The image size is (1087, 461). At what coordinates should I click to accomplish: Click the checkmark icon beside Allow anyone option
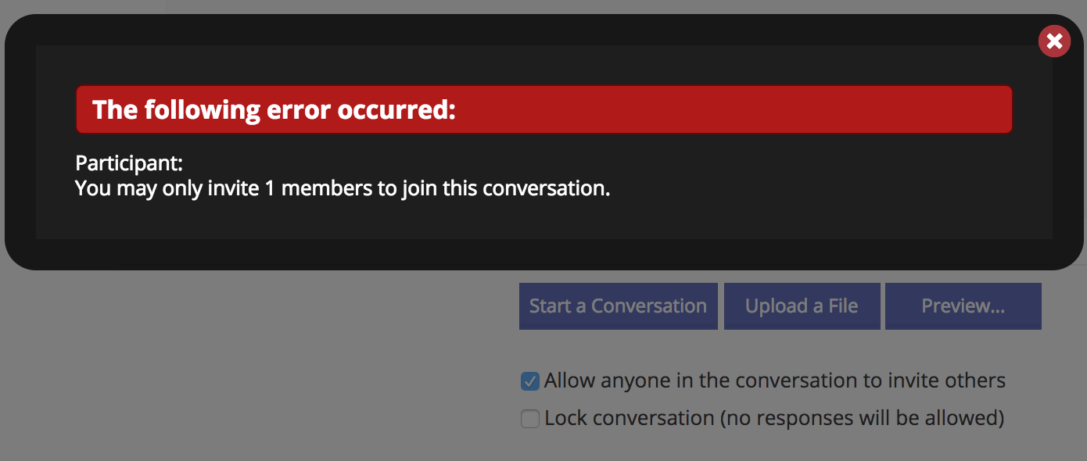pyautogui.click(x=530, y=381)
